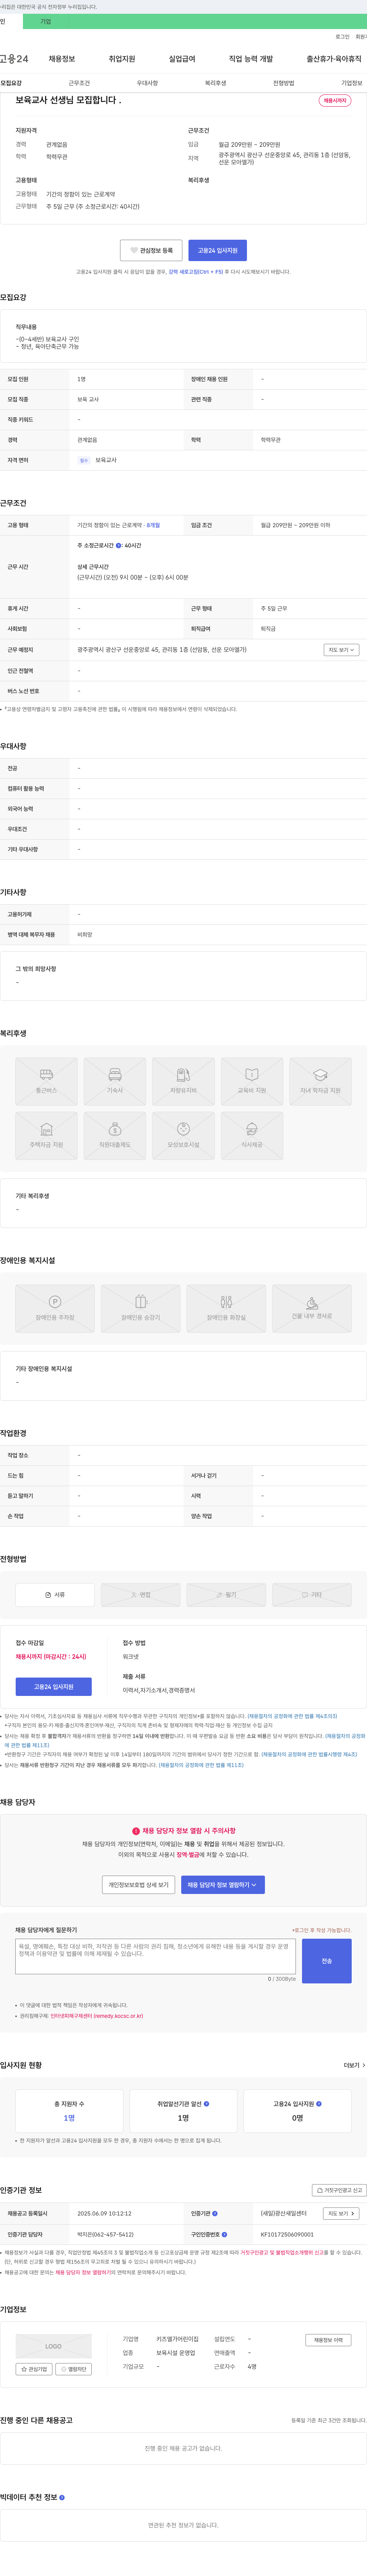Select the 식사제공 icon
This screenshot has width=367, height=2576.
click(252, 1135)
